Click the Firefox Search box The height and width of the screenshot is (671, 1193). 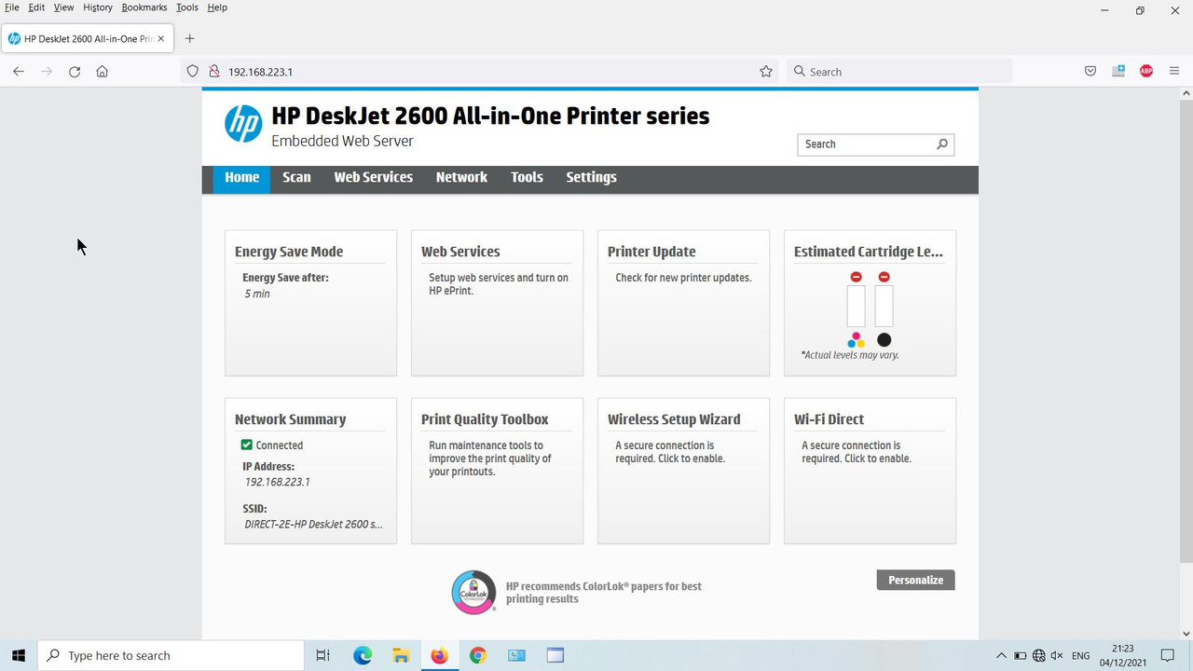(x=899, y=72)
